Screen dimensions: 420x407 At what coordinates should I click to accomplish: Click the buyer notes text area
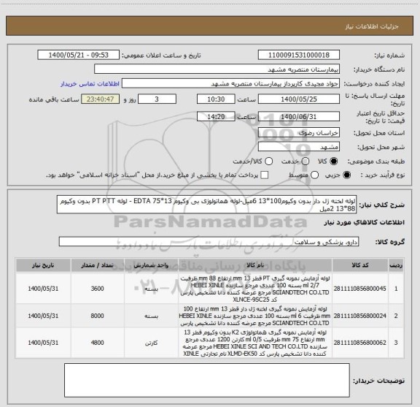[x=207, y=380]
